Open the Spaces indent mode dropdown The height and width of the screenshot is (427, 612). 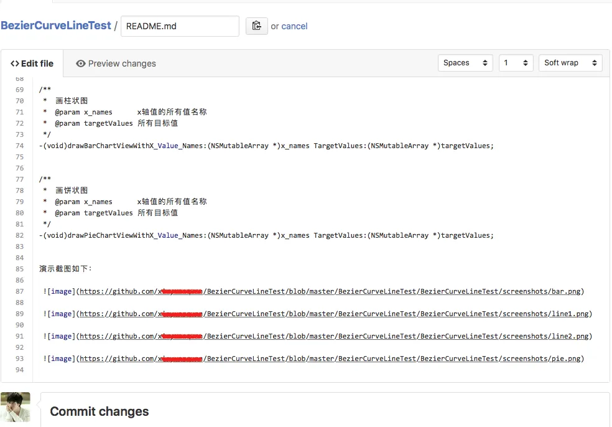pos(465,63)
